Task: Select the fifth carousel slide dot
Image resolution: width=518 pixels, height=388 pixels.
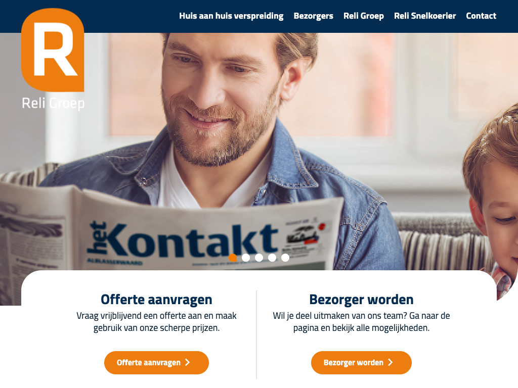Action: pyautogui.click(x=285, y=258)
